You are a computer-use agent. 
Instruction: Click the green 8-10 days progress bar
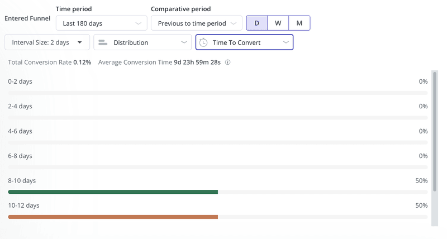(113, 192)
